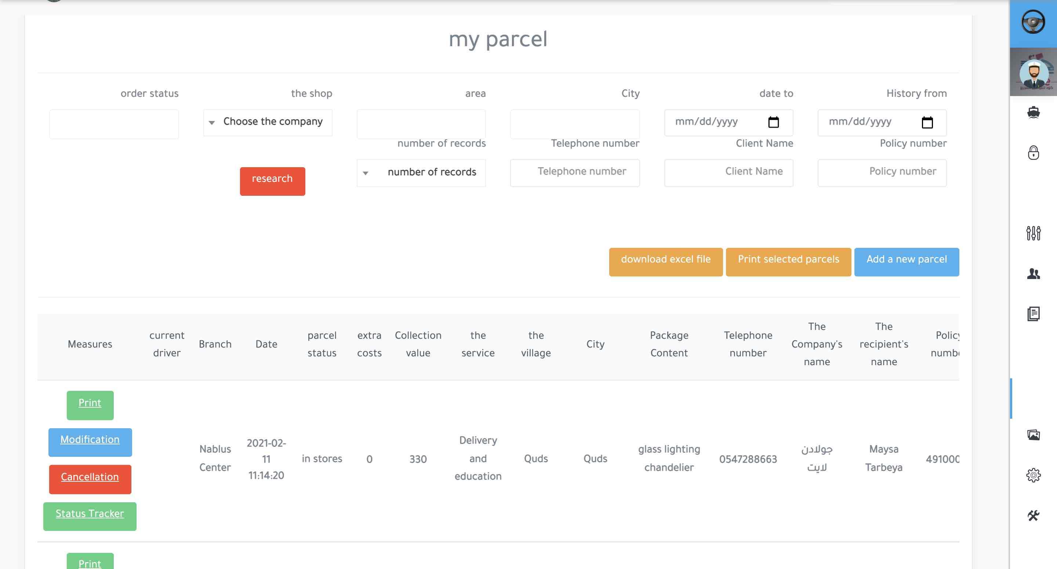
Task: Click the ship icon in sidebar
Action: point(1033,112)
